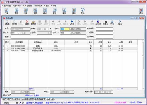Screen dimensions: 147x105
Task: Select the 食盐 item name cell
Action: pyautogui.click(x=38, y=46)
